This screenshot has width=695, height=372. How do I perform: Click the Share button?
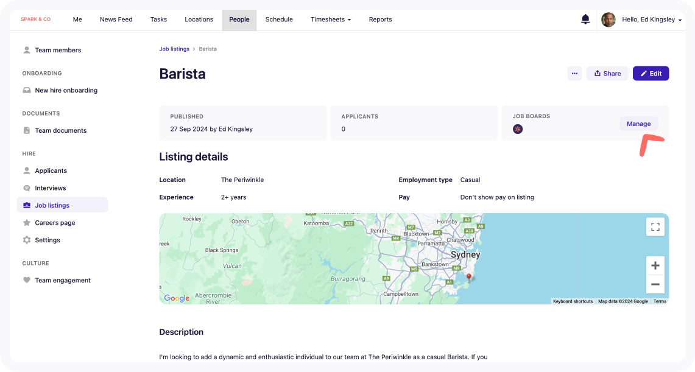point(607,74)
